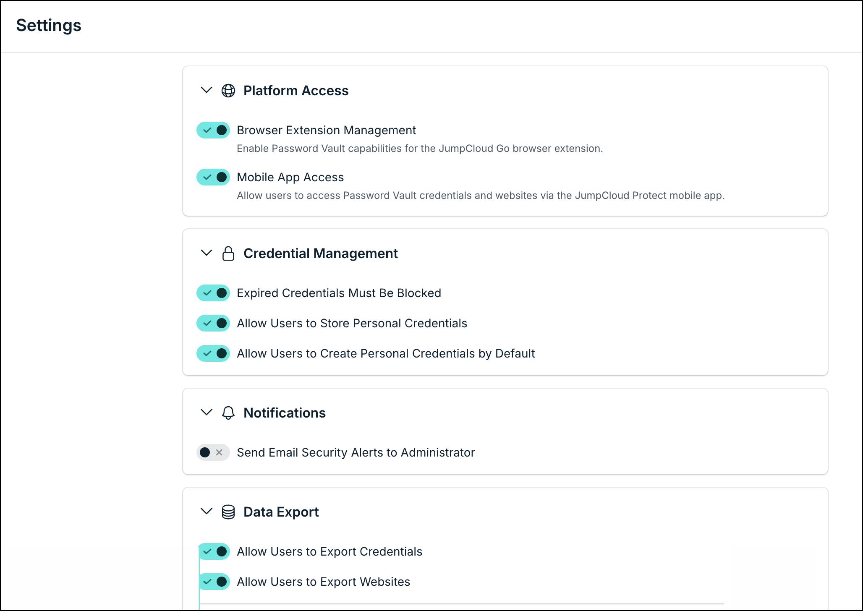Click the Credential Management heading
The height and width of the screenshot is (611, 863).
coord(321,253)
